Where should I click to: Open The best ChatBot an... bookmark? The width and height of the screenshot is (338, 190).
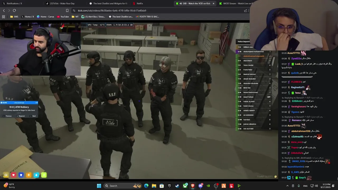click(x=121, y=17)
